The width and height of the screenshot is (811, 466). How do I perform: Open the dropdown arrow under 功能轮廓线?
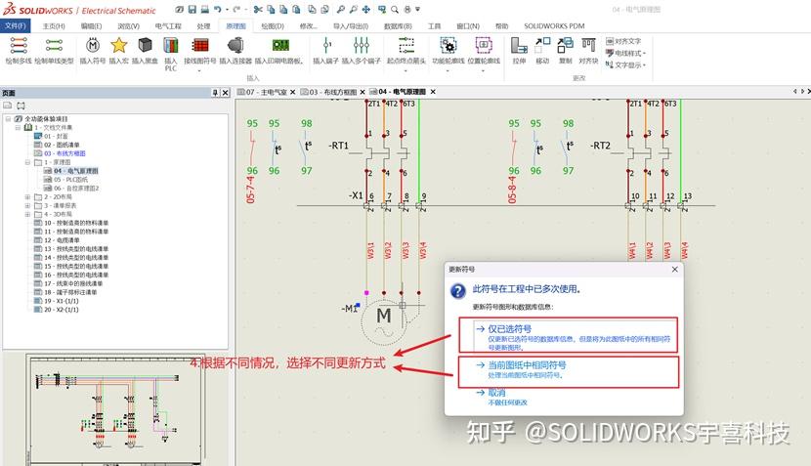(x=448, y=71)
